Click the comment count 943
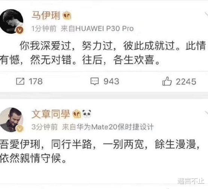208x189 pixels. pyautogui.click(x=111, y=81)
